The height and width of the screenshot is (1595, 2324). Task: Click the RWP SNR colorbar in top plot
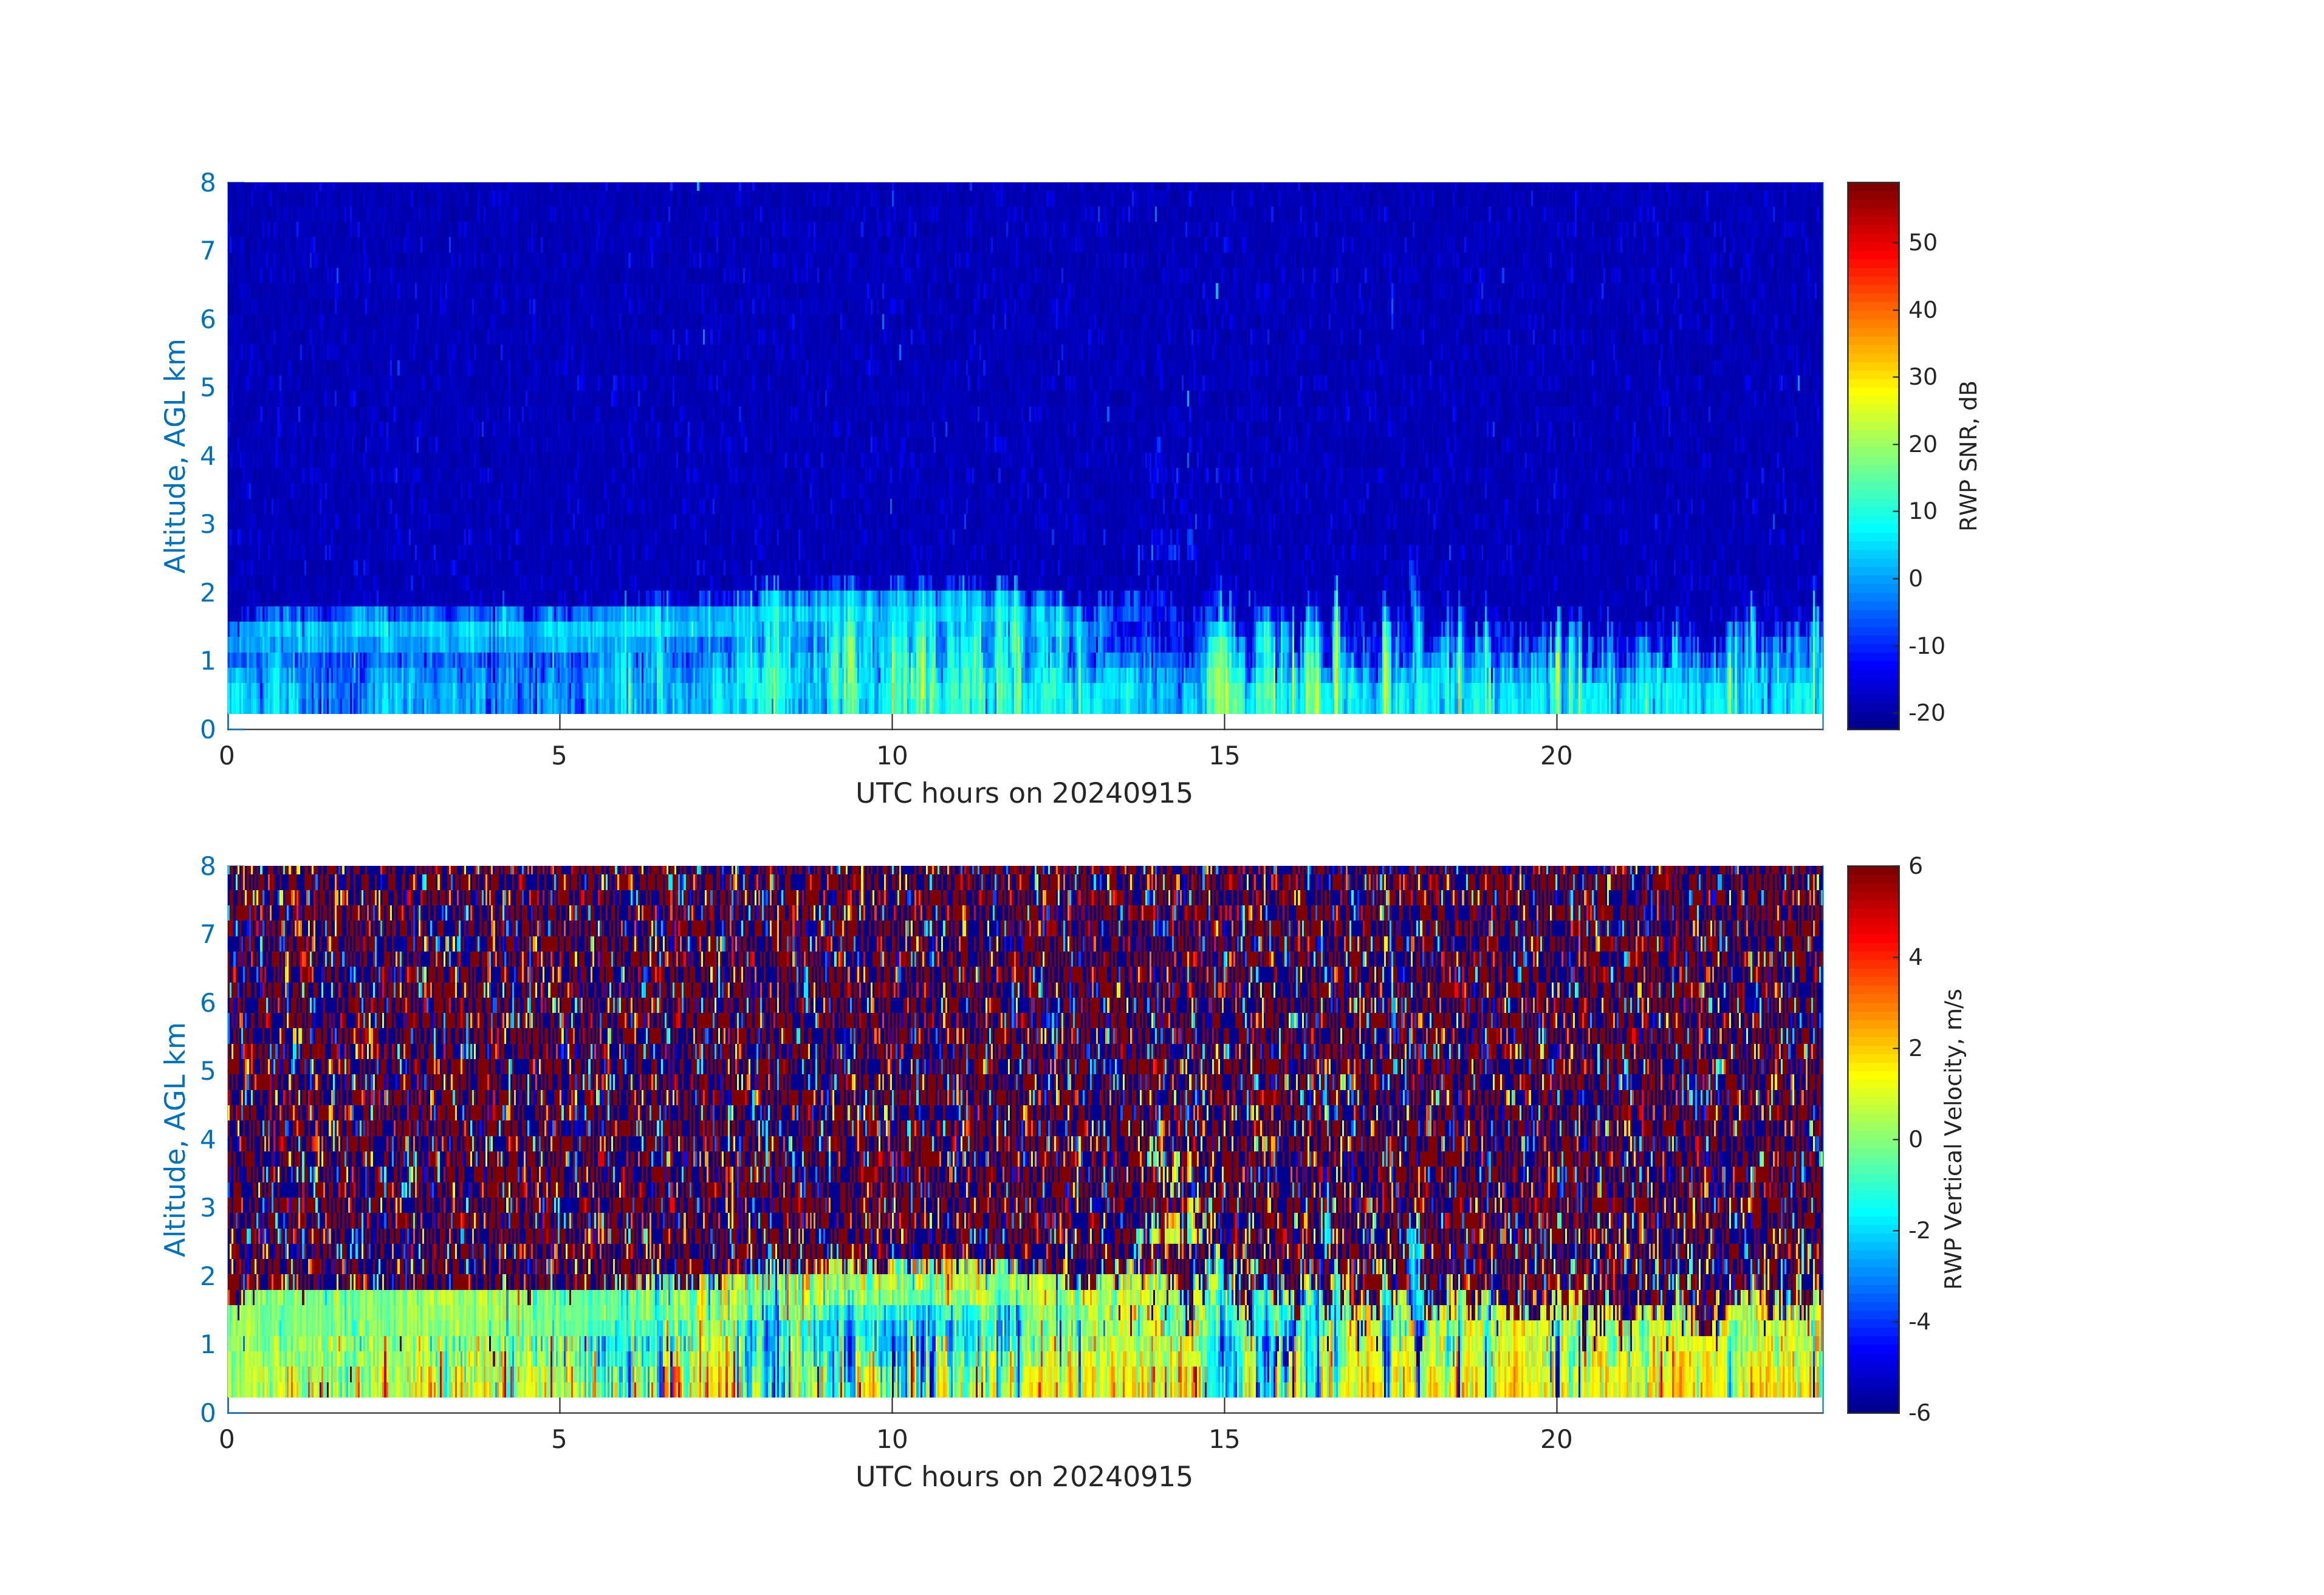tap(1872, 455)
